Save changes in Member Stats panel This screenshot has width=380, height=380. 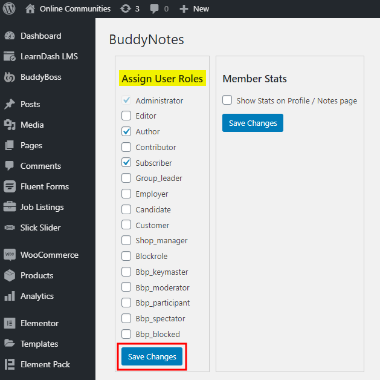tap(253, 123)
